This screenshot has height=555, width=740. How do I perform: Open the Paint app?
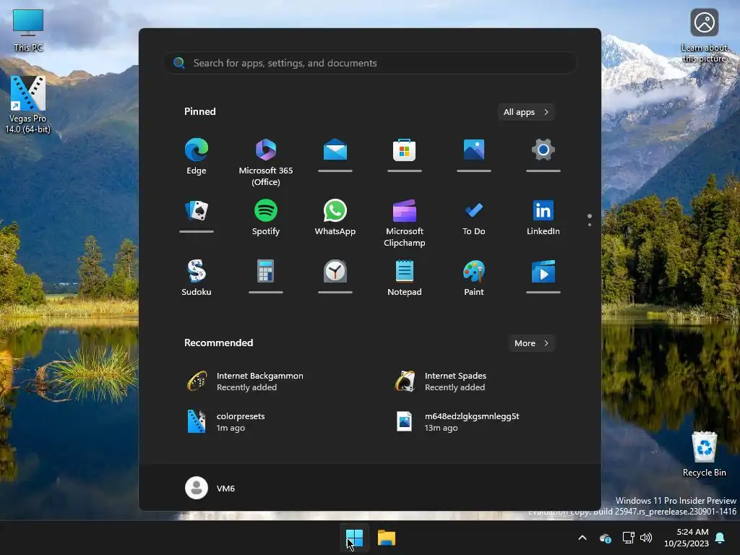pyautogui.click(x=474, y=278)
